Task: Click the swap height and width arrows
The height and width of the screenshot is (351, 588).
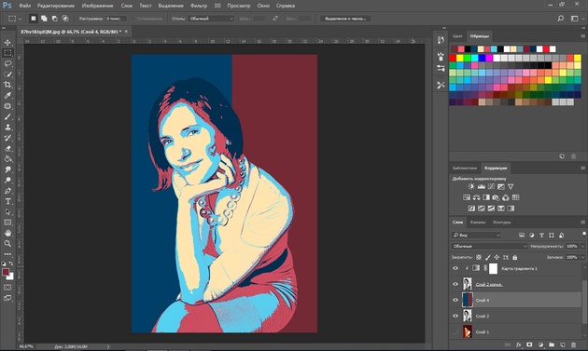Action: tap(275, 19)
